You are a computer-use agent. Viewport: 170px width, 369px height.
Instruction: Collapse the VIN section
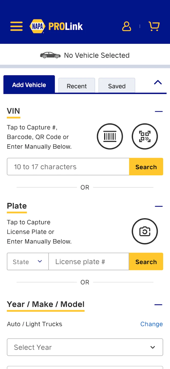pos(159,111)
